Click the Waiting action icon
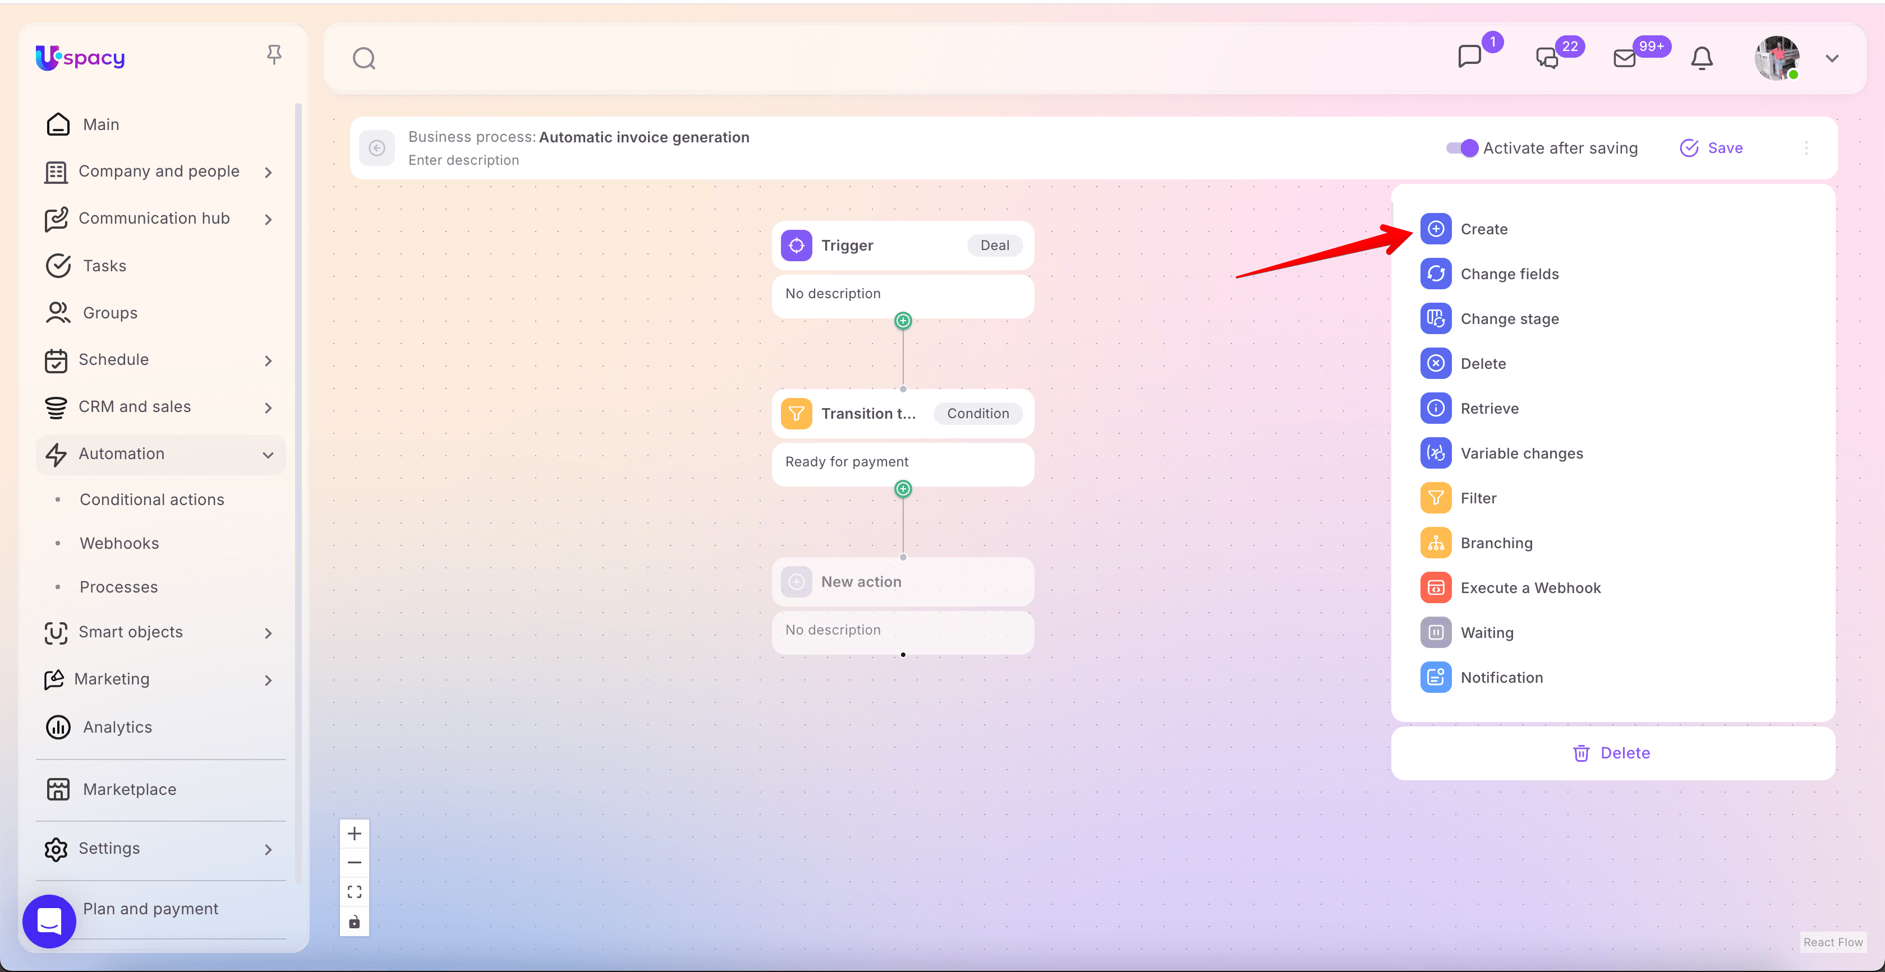This screenshot has height=972, width=1885. 1436,633
